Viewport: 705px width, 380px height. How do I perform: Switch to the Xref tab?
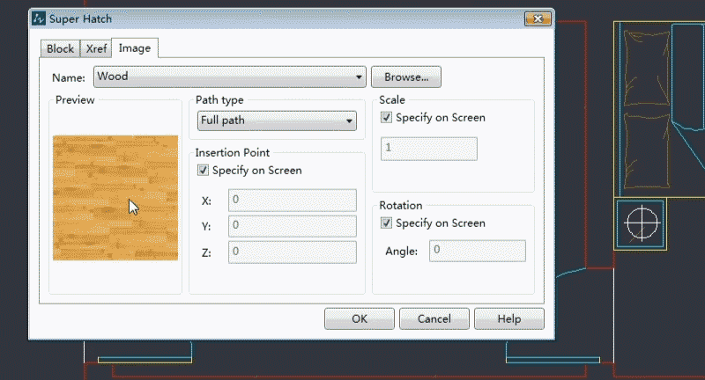[96, 48]
